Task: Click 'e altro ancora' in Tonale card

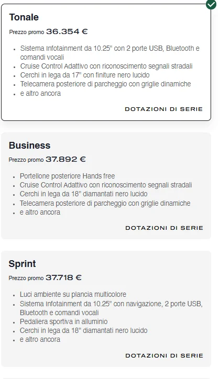Action: (40, 93)
